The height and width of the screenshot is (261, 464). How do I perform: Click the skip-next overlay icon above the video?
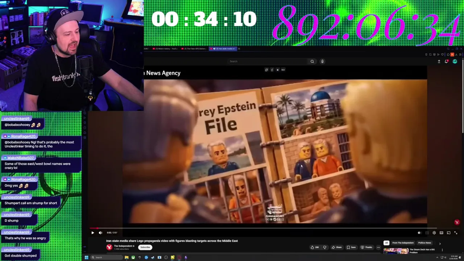pos(278,70)
